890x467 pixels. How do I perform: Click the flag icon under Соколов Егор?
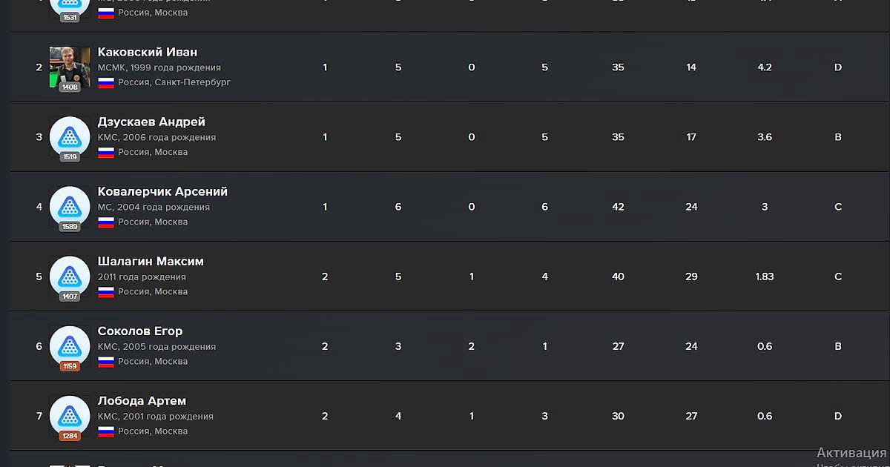pyautogui.click(x=106, y=361)
